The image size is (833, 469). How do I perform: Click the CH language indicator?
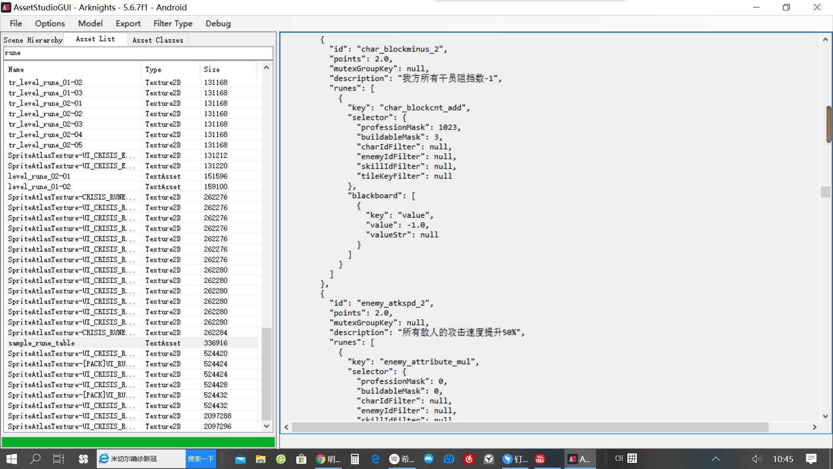pyautogui.click(x=619, y=459)
